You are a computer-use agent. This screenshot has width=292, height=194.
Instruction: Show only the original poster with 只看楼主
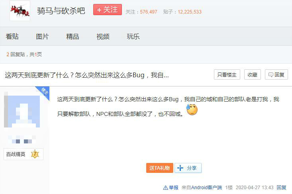pos(227,74)
